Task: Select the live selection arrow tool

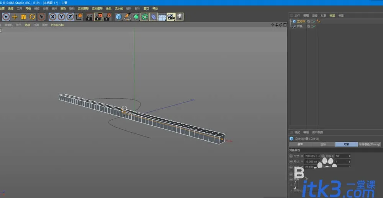Action: click(x=6, y=17)
